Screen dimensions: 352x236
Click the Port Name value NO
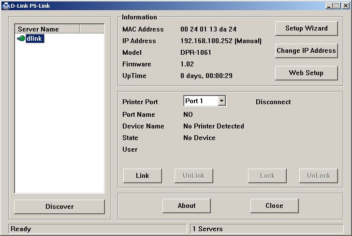coord(188,114)
